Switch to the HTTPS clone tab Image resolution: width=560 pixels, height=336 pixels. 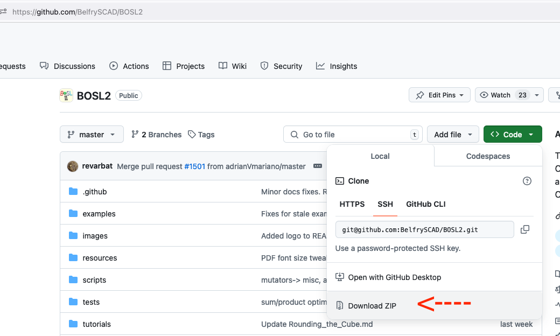point(352,204)
